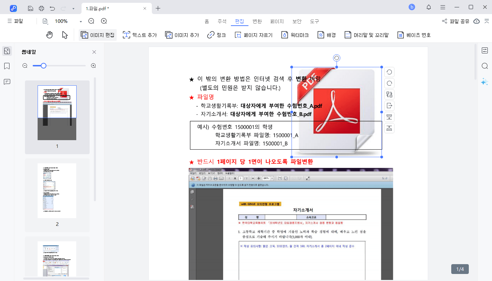The height and width of the screenshot is (281, 492).
Task: Select page 2 thumbnail
Action: click(57, 191)
